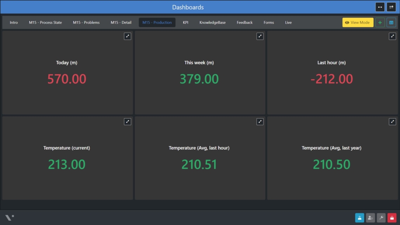The height and width of the screenshot is (225, 400).
Task: Expand the Today (m) widget
Action: pos(127,36)
